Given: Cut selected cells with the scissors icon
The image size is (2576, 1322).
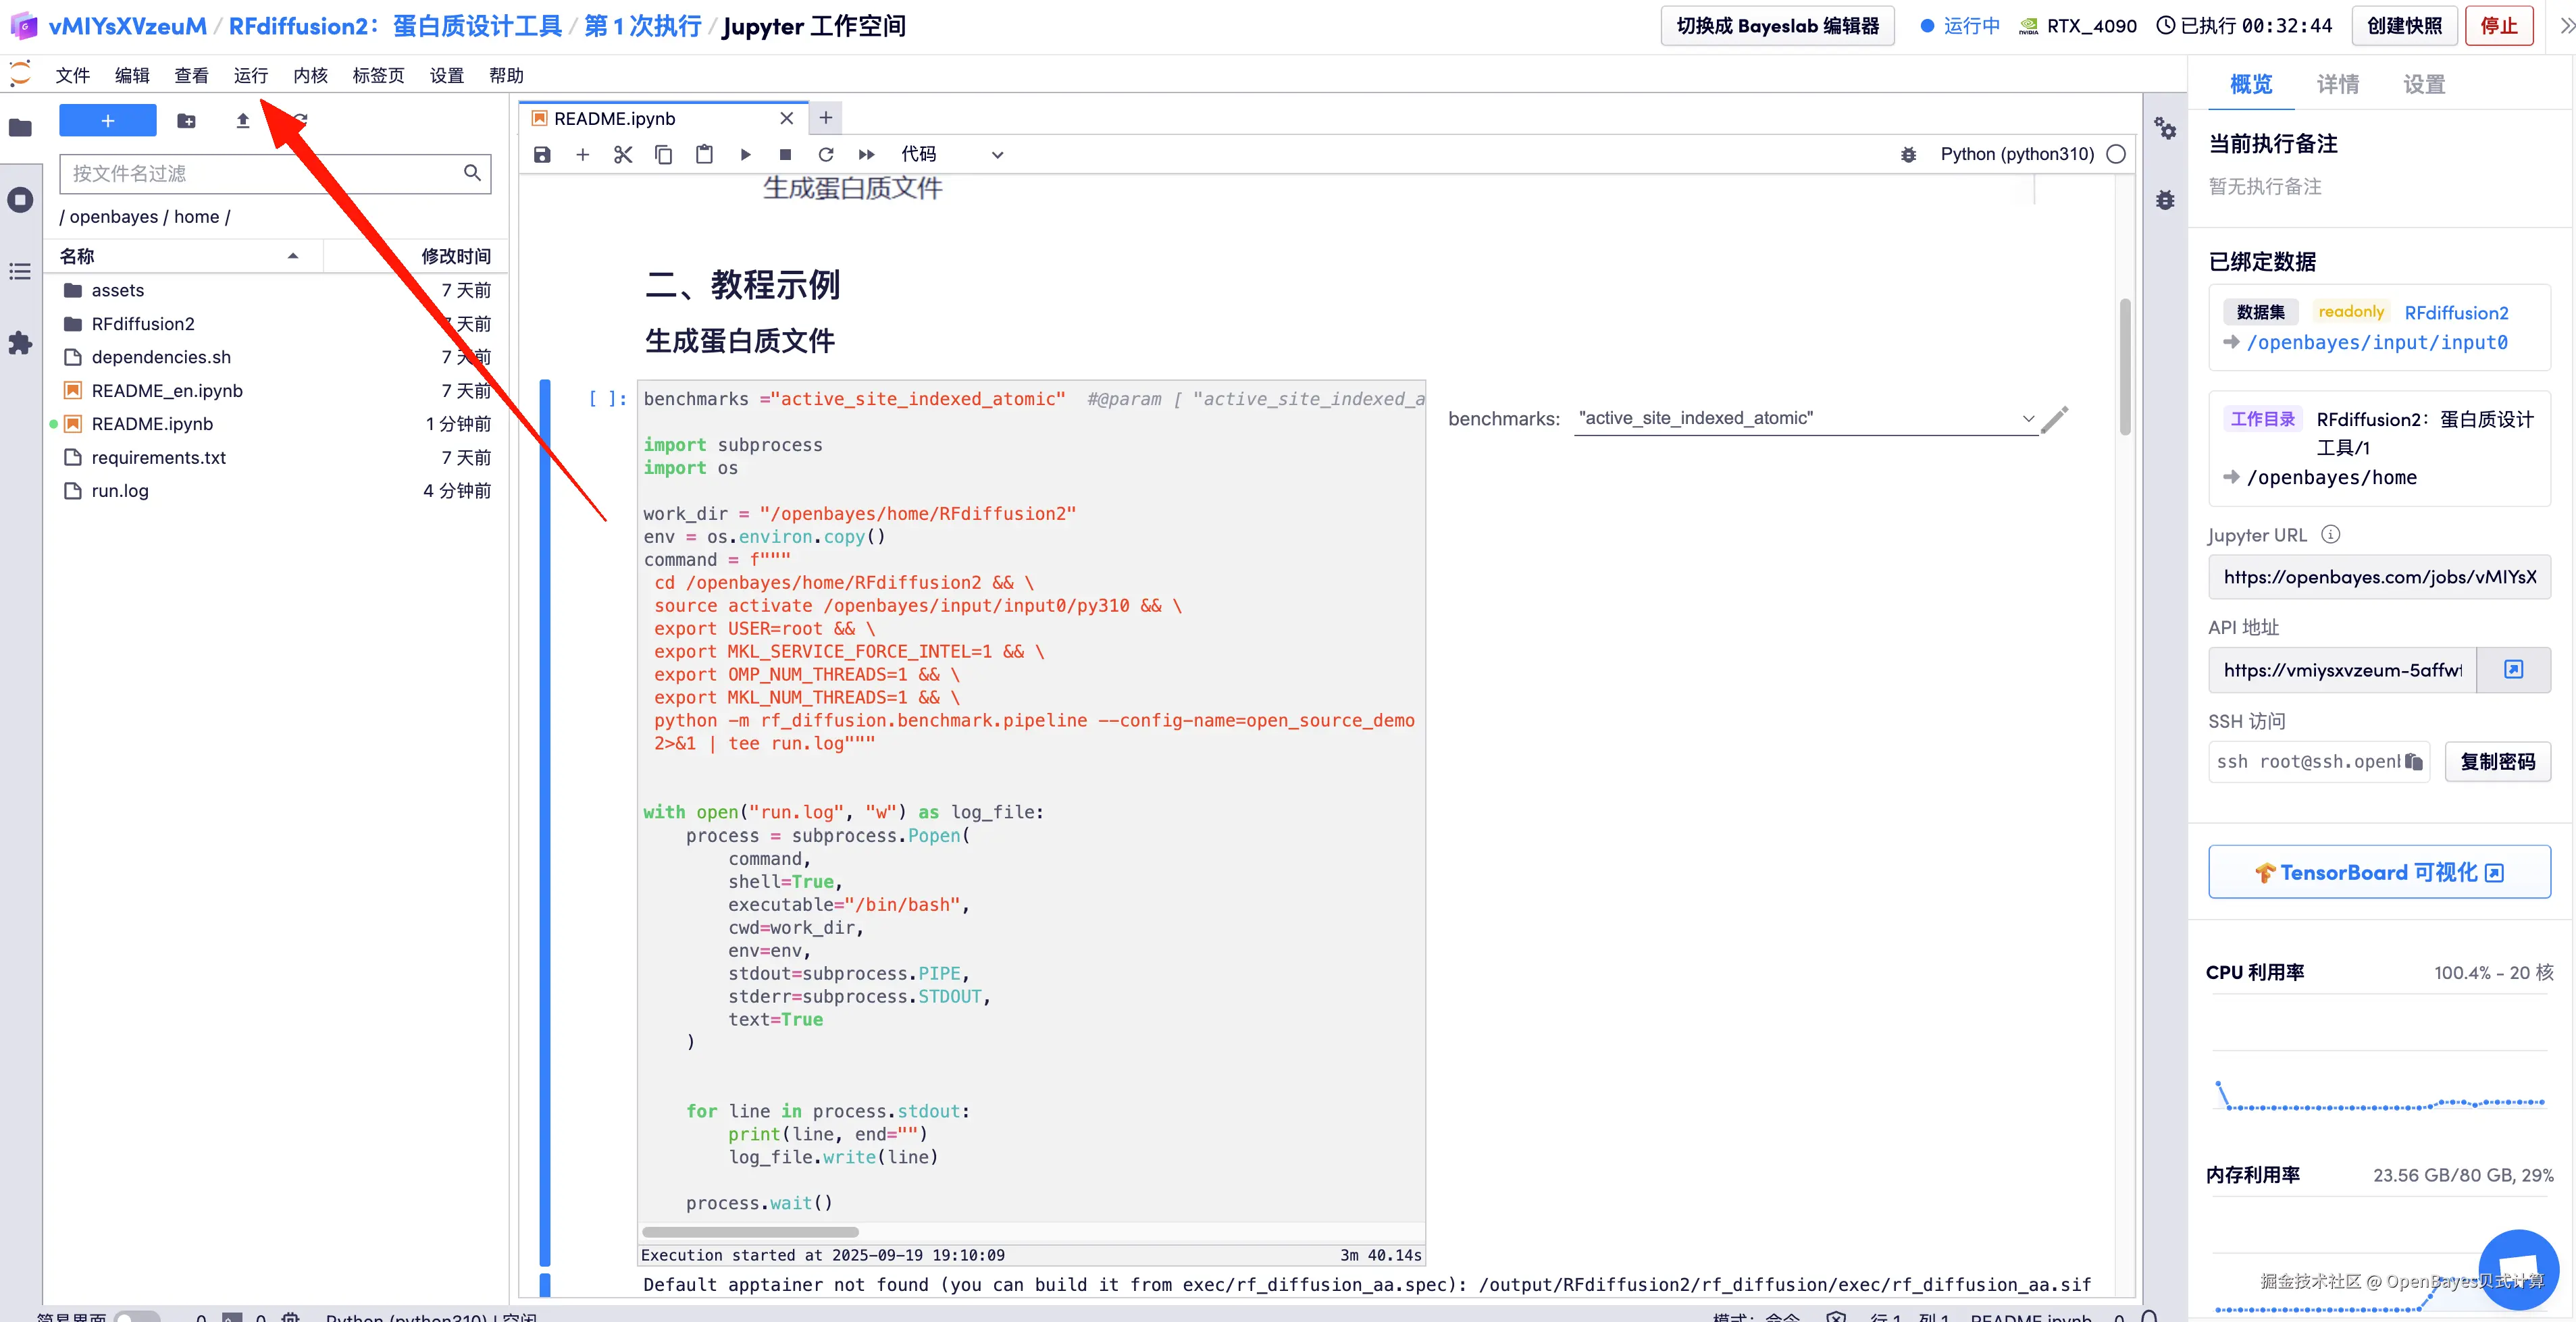Looking at the screenshot, I should (x=622, y=154).
